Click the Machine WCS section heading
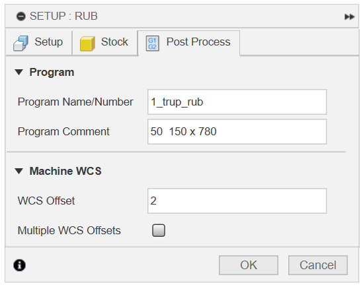 (65, 171)
